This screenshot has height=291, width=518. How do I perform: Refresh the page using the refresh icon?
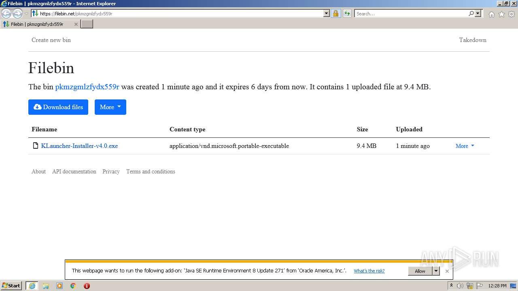tap(347, 13)
